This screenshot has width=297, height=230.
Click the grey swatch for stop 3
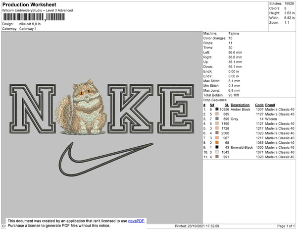(217, 118)
